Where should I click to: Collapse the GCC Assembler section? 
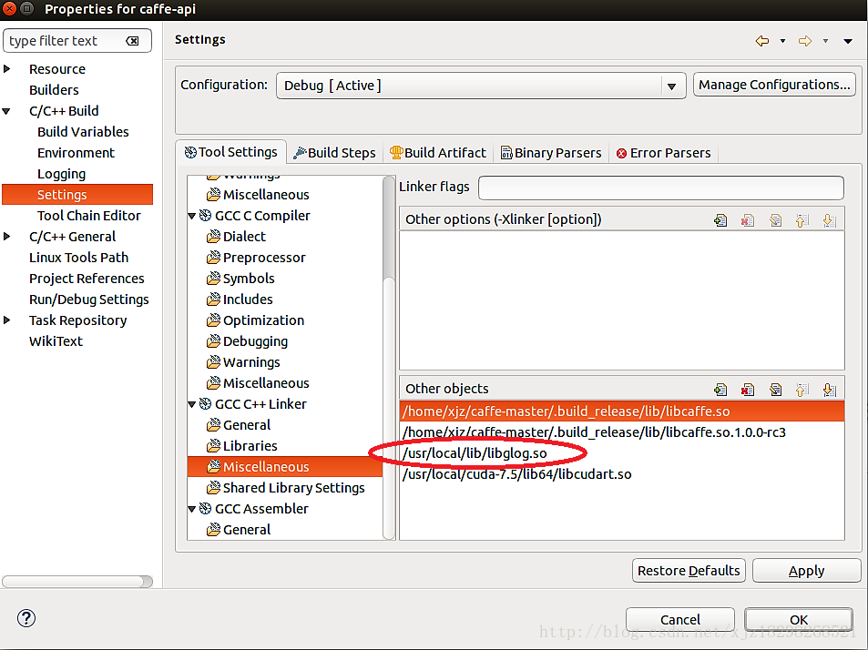tap(191, 509)
